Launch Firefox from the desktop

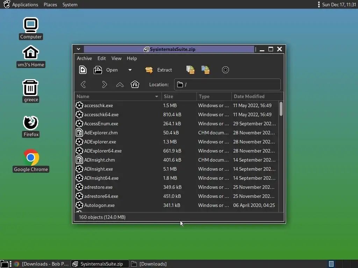[x=31, y=126]
